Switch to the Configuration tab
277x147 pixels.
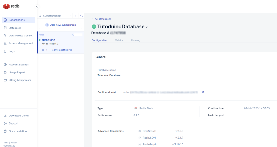tap(100, 41)
